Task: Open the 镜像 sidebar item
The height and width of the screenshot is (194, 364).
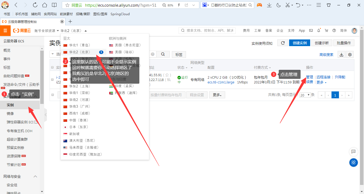Action: point(10,114)
